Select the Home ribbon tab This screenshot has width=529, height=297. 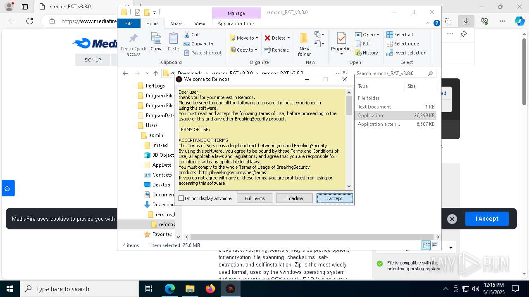click(x=152, y=24)
